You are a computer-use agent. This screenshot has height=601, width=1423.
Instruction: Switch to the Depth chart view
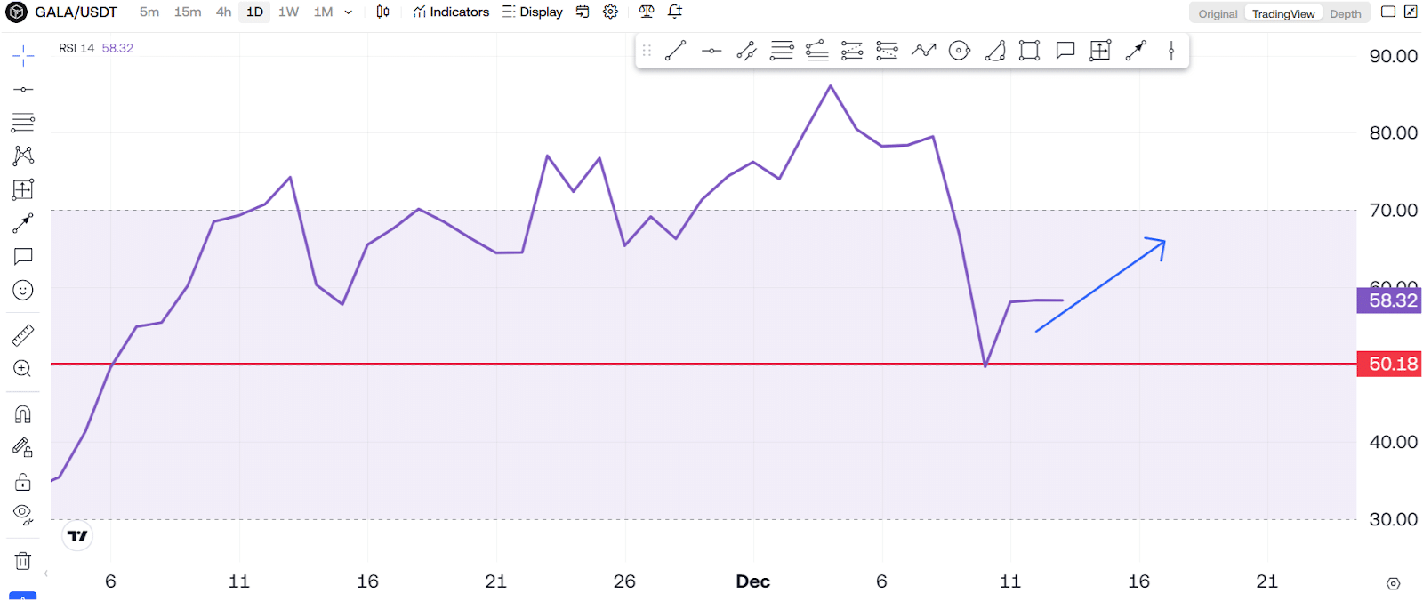[1346, 13]
